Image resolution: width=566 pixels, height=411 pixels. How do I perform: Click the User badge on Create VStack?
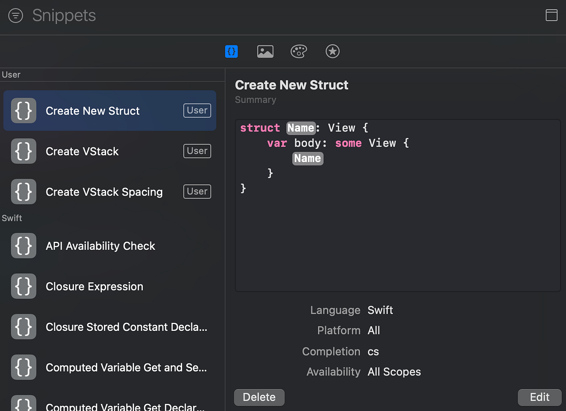[x=197, y=151]
